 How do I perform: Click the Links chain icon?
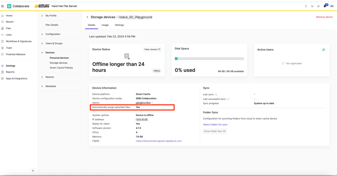[2, 35]
